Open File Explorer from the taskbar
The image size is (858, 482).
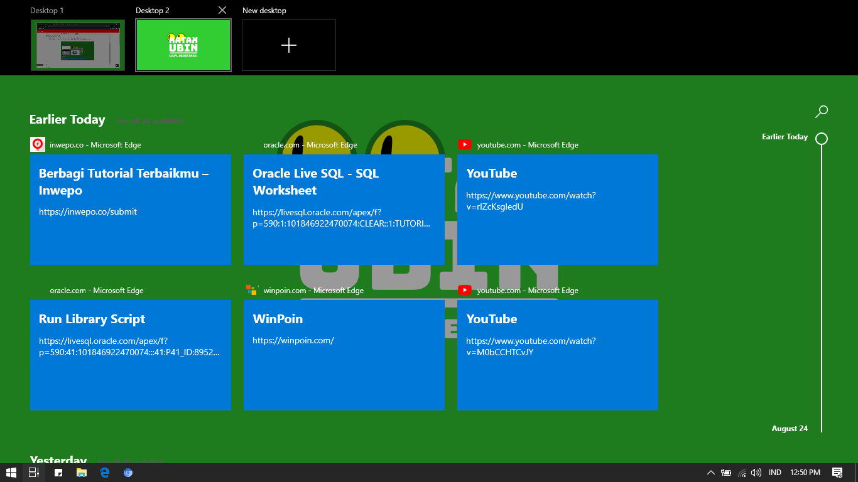[82, 473]
